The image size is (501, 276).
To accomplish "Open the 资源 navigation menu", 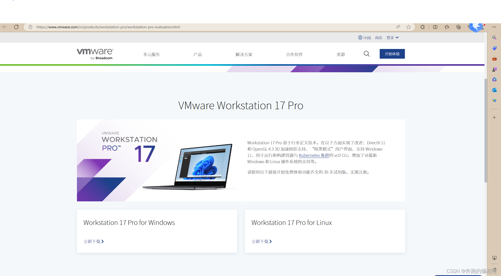I will click(x=341, y=54).
